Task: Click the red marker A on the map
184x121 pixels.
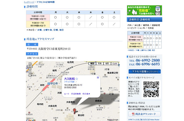Action: (x=75, y=111)
